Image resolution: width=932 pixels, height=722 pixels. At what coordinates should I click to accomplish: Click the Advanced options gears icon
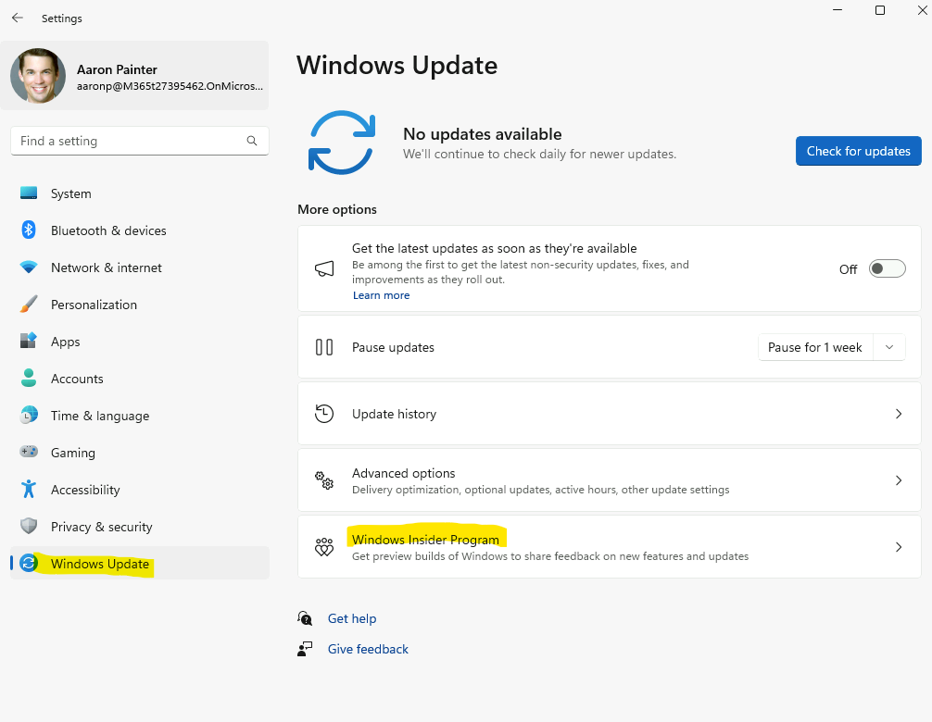click(x=324, y=480)
